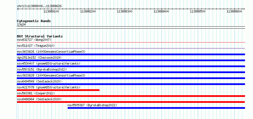Click the blue bar under esv3633628
The height and width of the screenshot is (119, 253).
pyautogui.click(x=131, y=78)
